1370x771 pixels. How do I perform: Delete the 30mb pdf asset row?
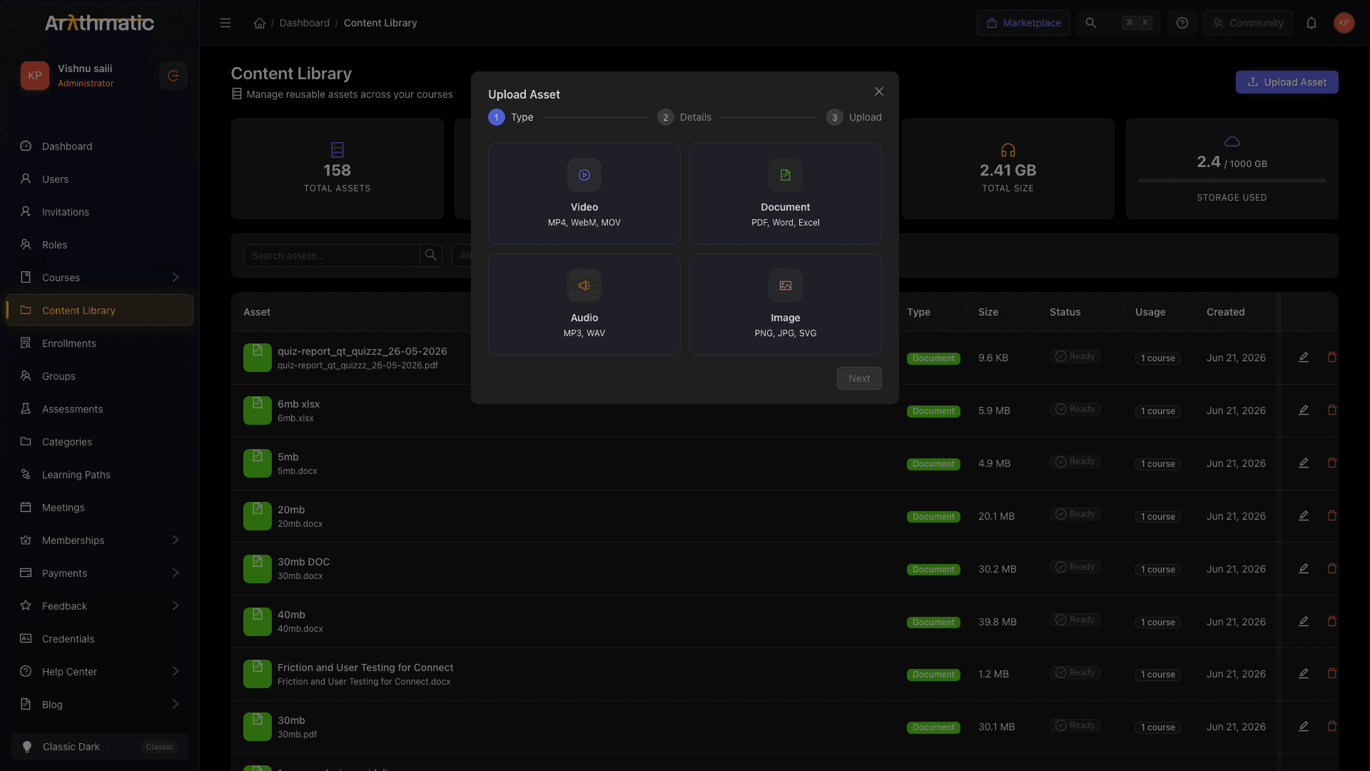tap(1331, 726)
